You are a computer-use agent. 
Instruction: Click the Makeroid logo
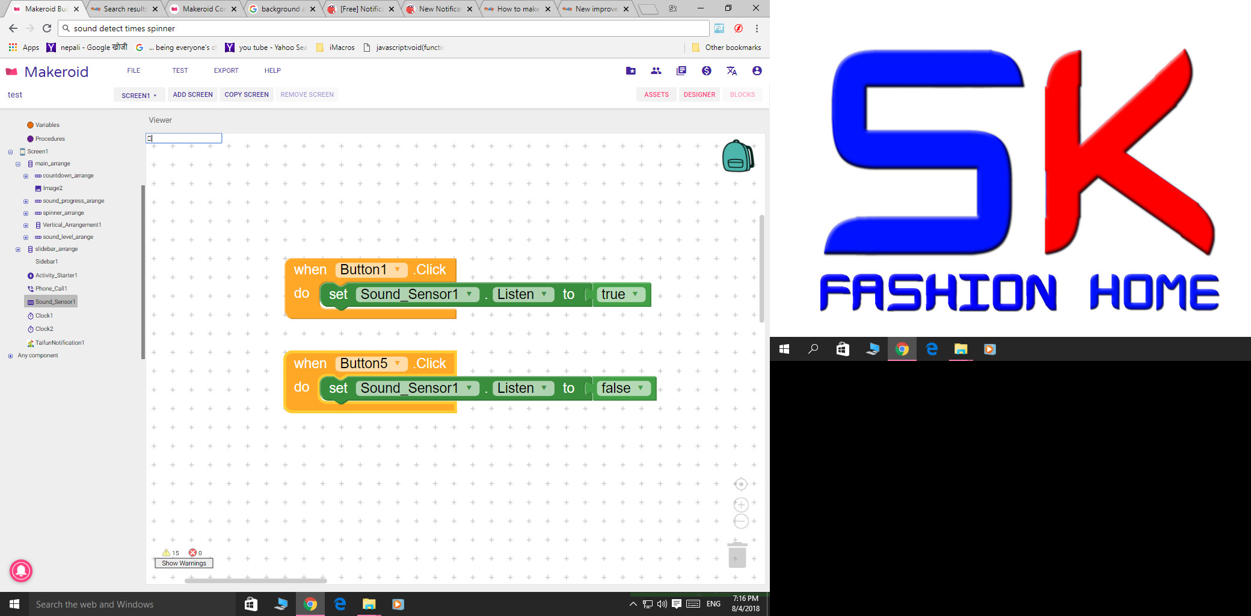(47, 72)
